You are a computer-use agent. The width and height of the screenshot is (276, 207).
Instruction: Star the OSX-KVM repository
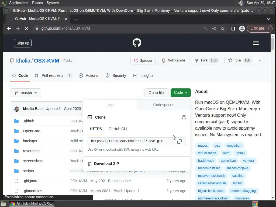click(239, 60)
